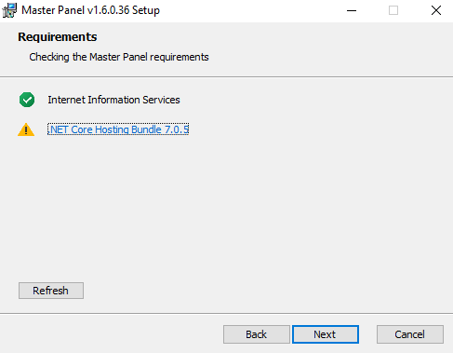Cancel the Master Panel installation
The width and height of the screenshot is (453, 353).
coord(410,334)
